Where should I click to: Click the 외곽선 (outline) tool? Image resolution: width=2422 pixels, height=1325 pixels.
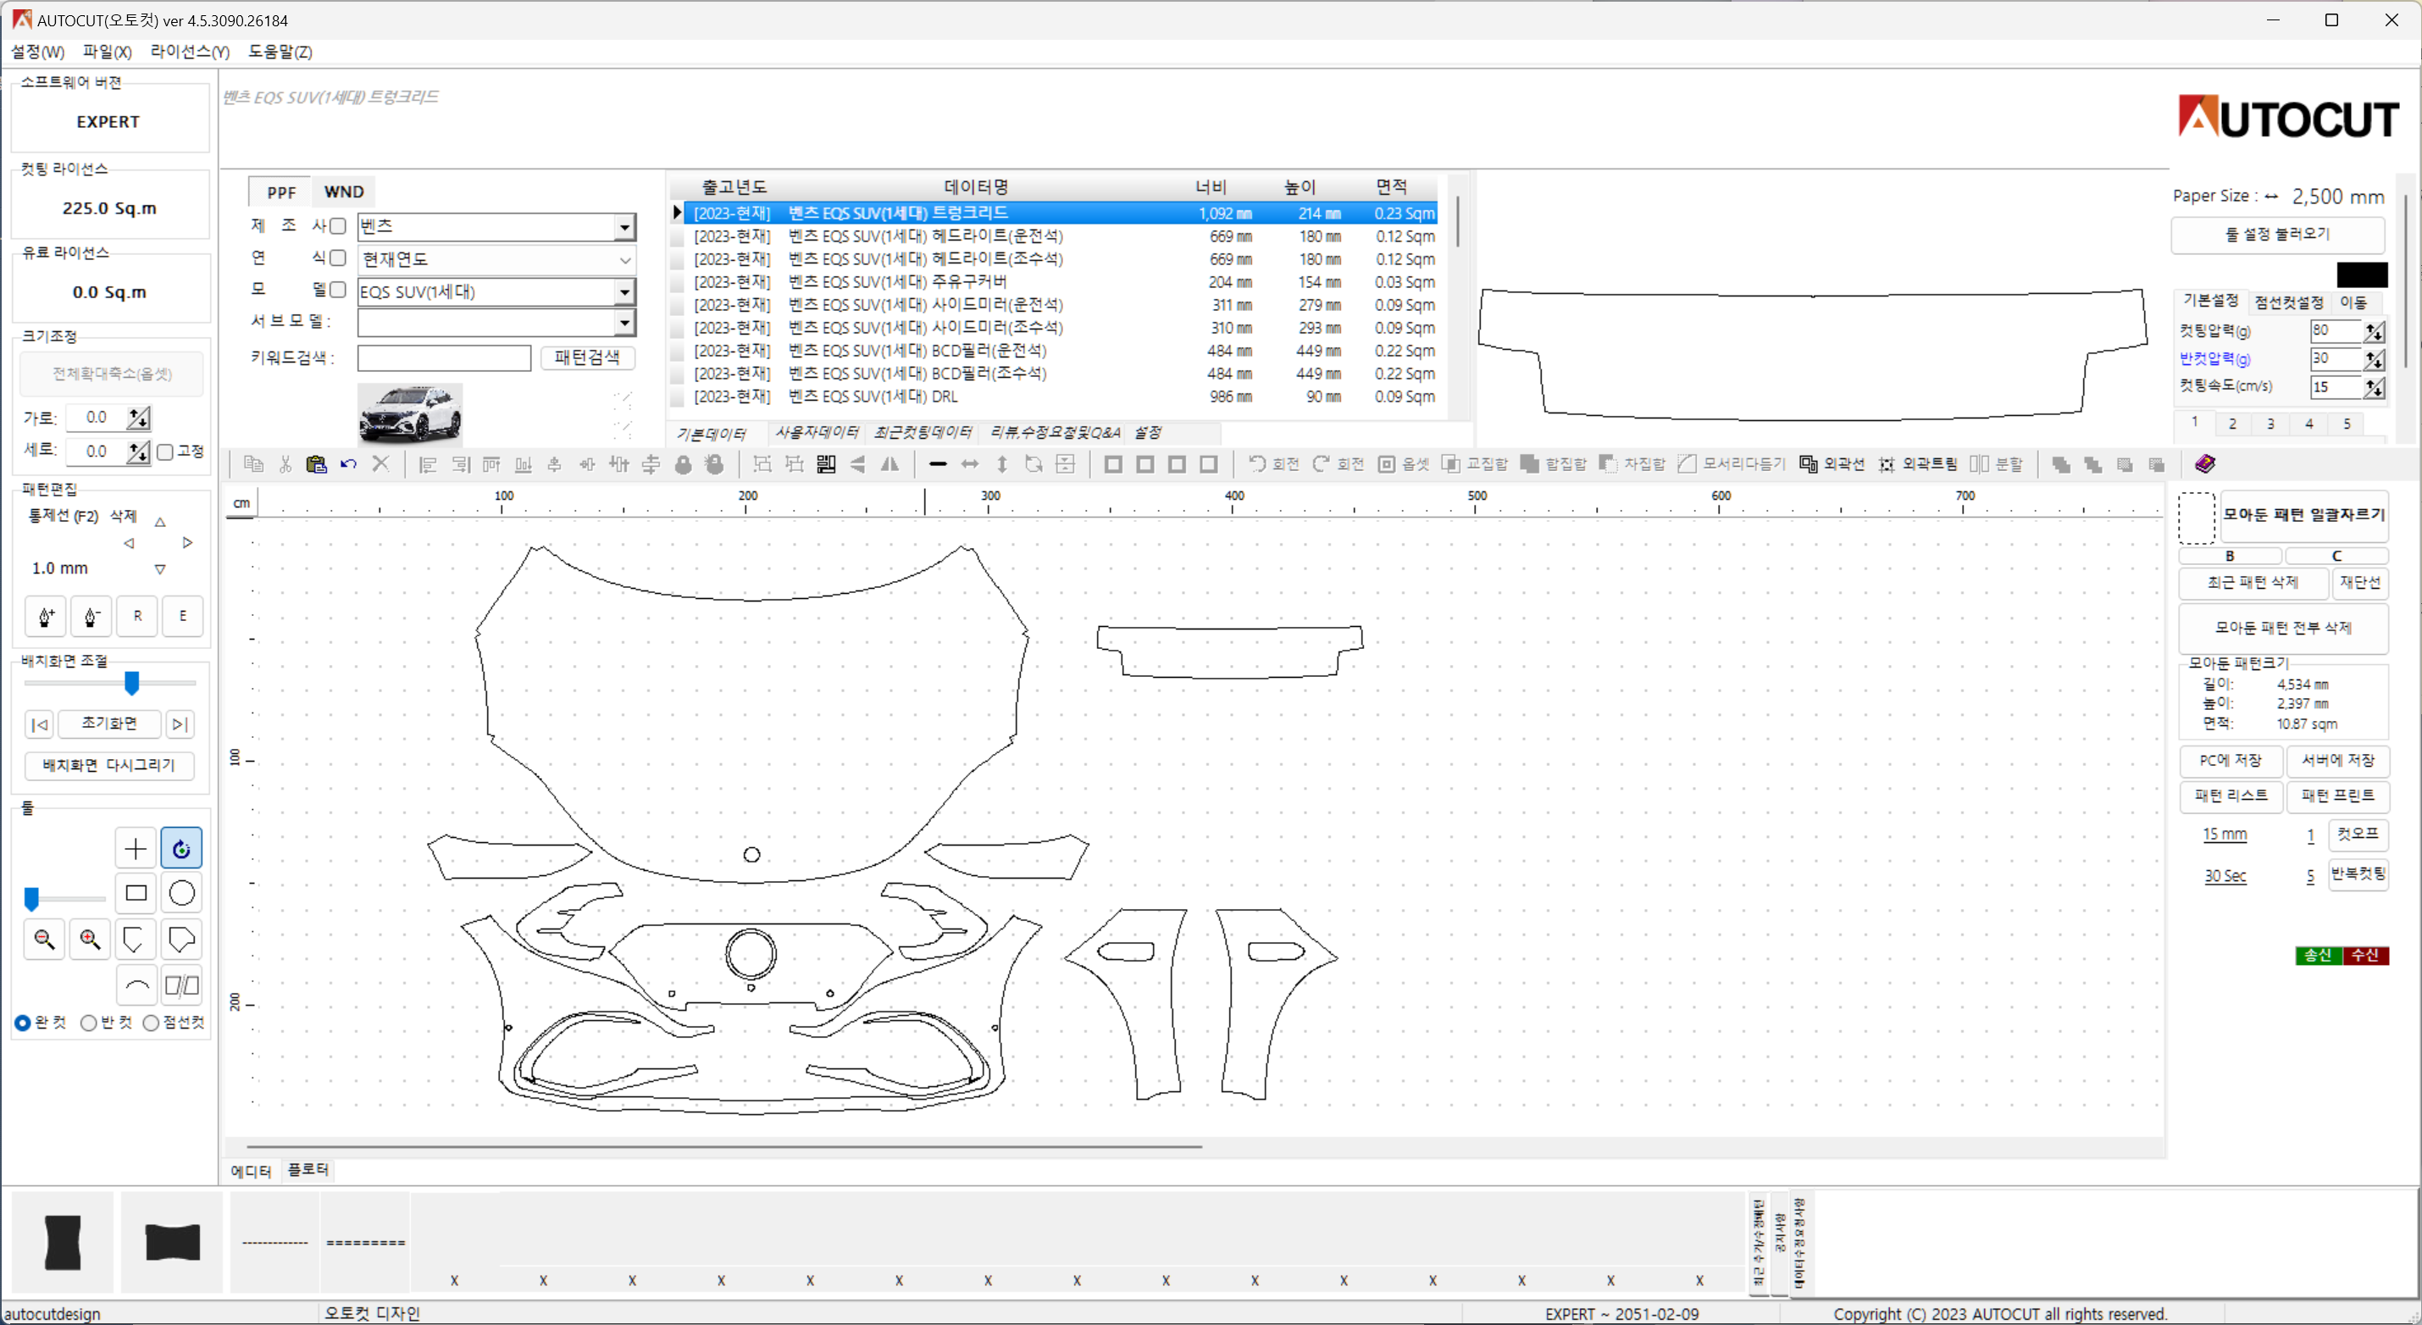pyautogui.click(x=1832, y=463)
